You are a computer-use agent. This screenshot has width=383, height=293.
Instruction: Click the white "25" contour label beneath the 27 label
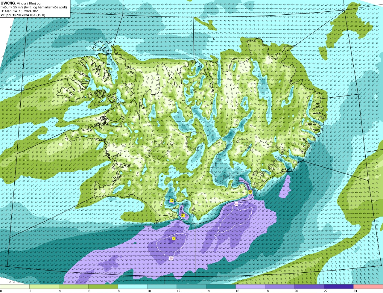coord(171,258)
